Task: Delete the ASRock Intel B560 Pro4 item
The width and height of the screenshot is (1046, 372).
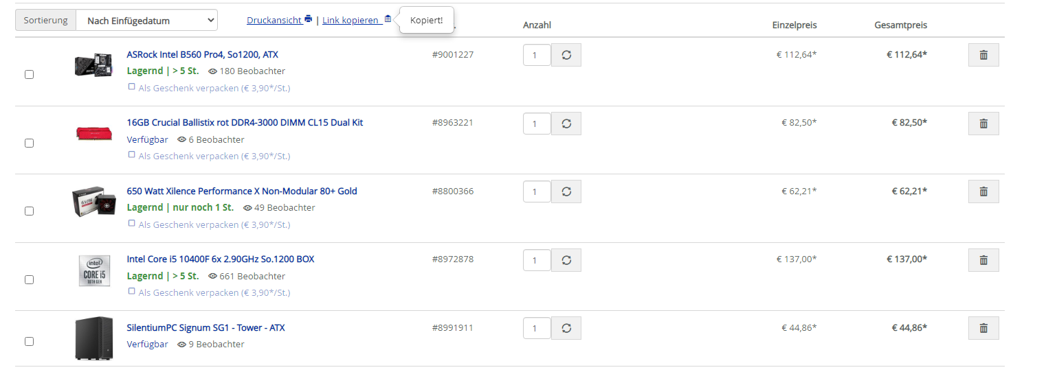Action: coord(983,55)
